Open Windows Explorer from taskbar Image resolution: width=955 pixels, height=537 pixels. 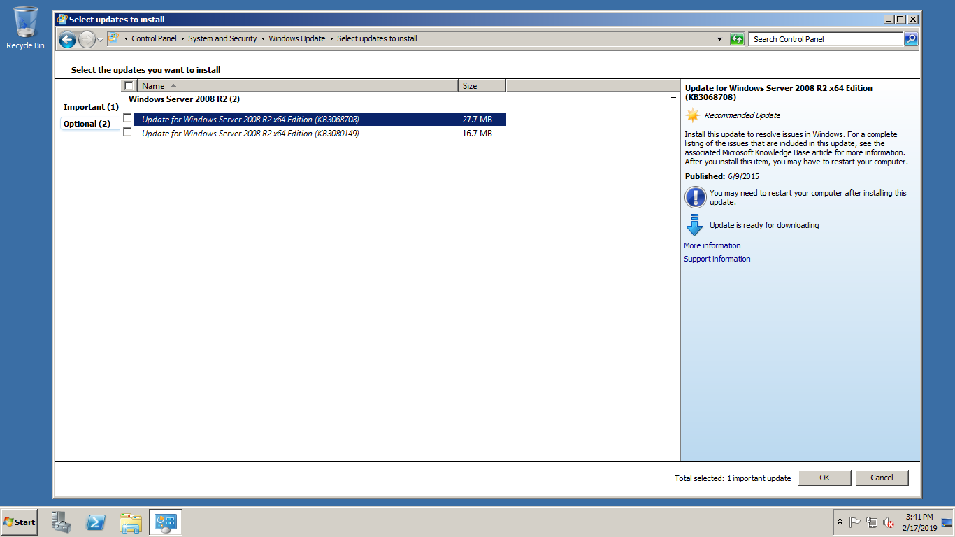(x=131, y=522)
